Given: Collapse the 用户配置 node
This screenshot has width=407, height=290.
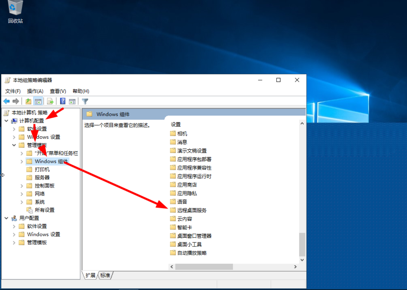Looking at the screenshot, I should click(x=6, y=218).
